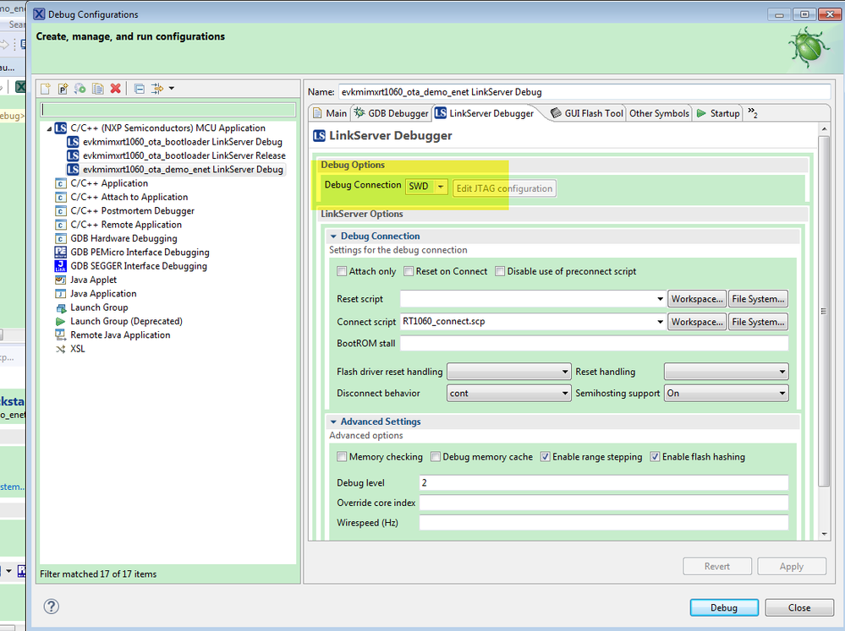Viewport: 845px width, 631px height.
Task: Select GDB PEMicro Interface Debugging type
Action: (x=140, y=253)
